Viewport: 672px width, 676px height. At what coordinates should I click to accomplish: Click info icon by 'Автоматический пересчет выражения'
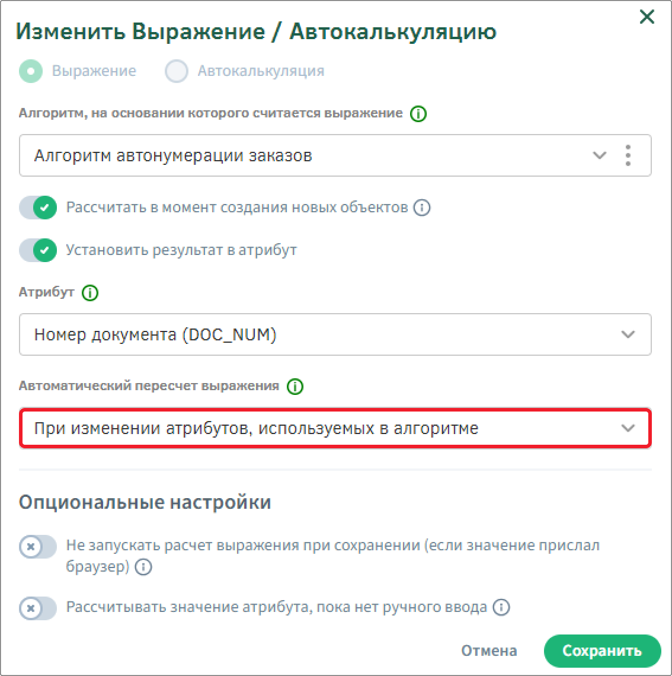(295, 386)
